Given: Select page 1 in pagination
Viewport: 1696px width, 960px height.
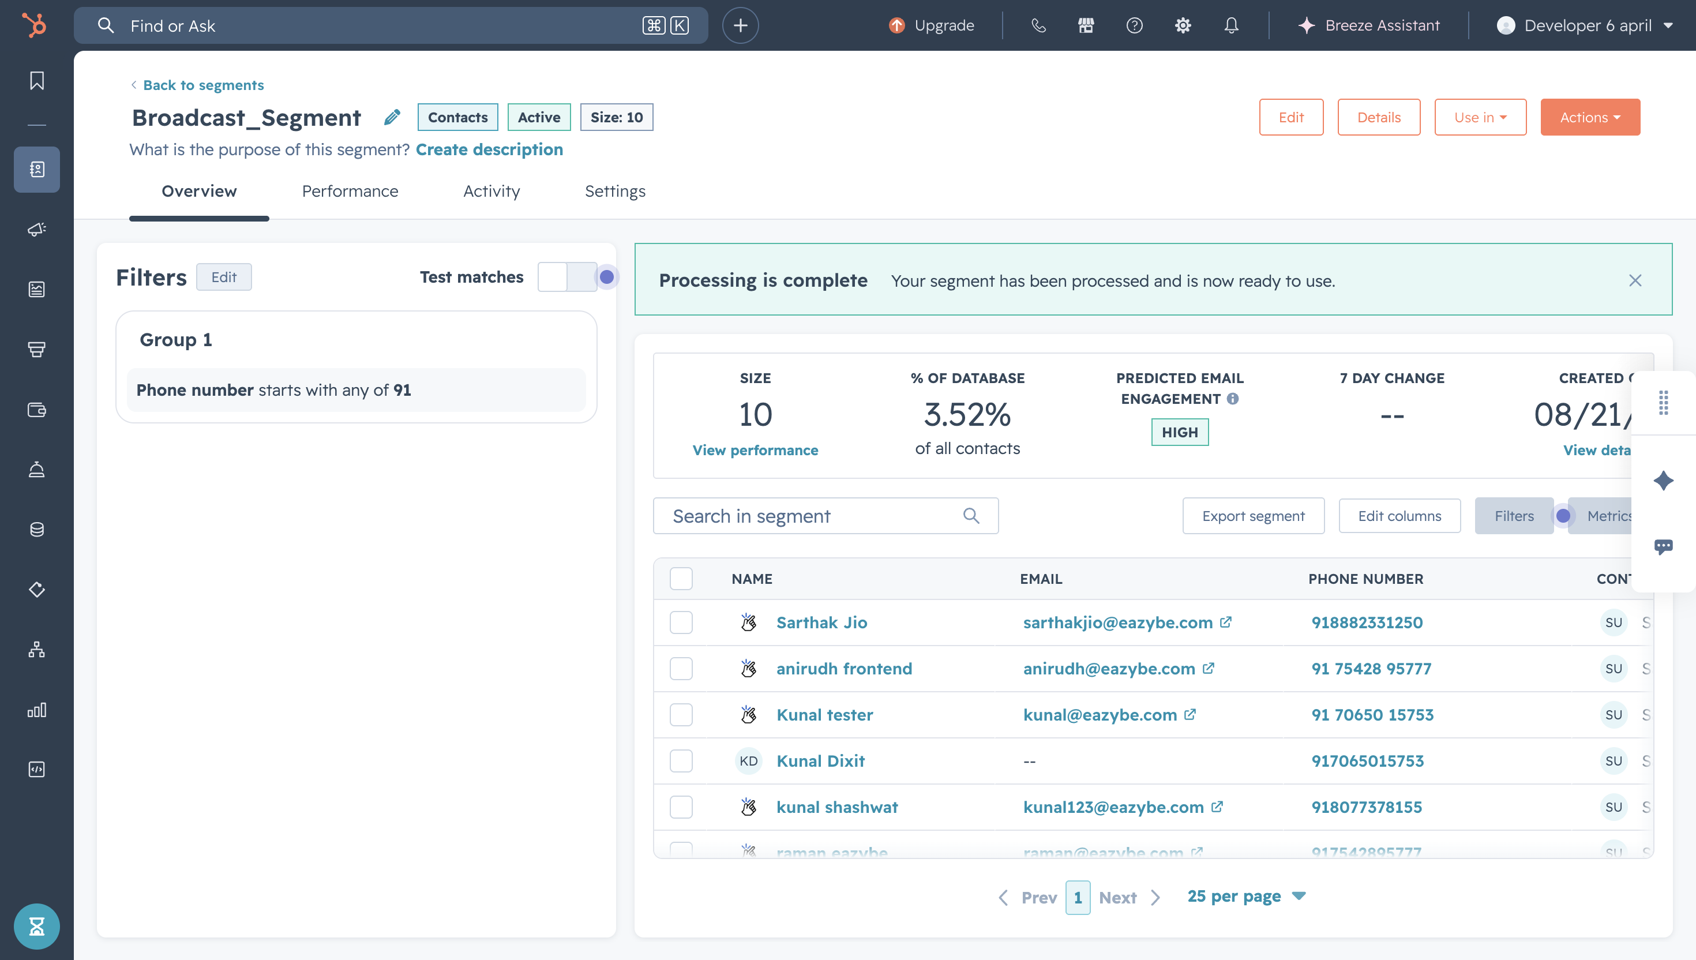Looking at the screenshot, I should coord(1078,897).
